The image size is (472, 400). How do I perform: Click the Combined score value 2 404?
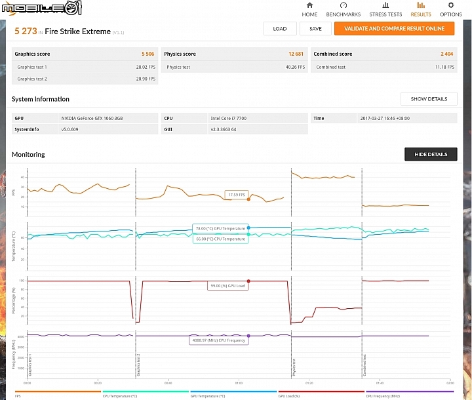(446, 54)
